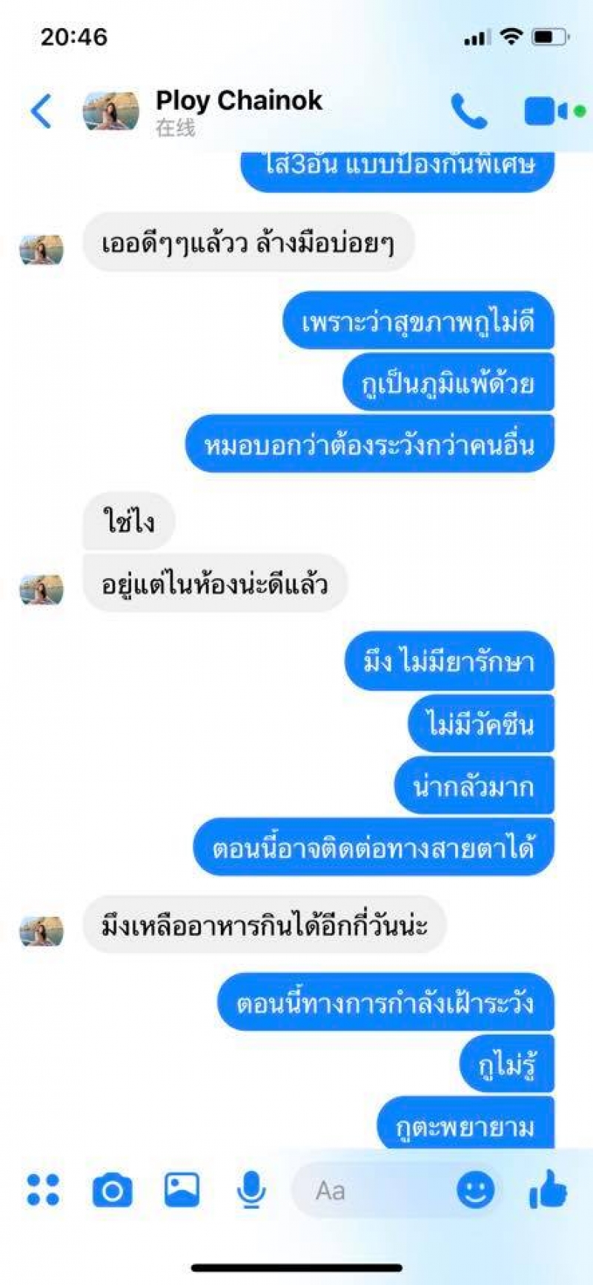Record a voice message with the microphone
This screenshot has height=1285, width=593.
(x=251, y=1190)
